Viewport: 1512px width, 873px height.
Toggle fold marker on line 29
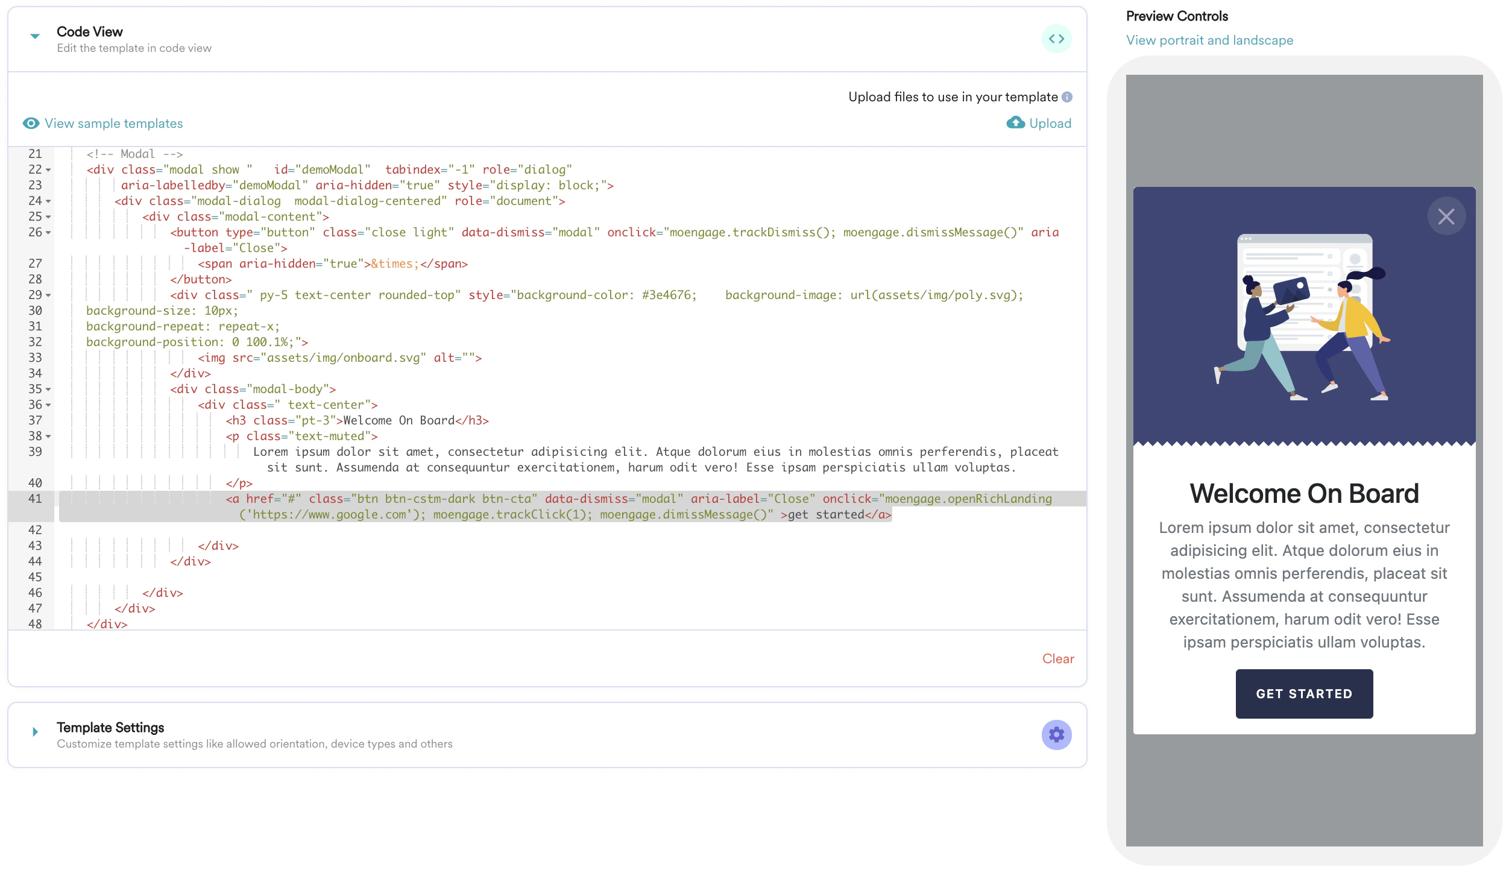tap(48, 296)
